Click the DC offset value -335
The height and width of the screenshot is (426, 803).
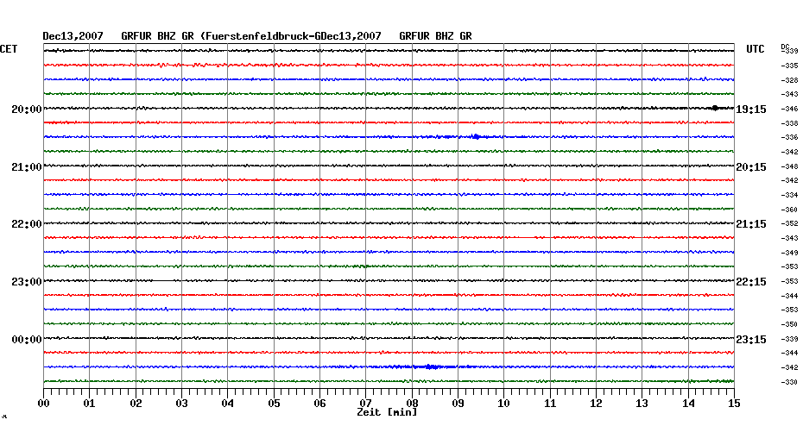790,66
